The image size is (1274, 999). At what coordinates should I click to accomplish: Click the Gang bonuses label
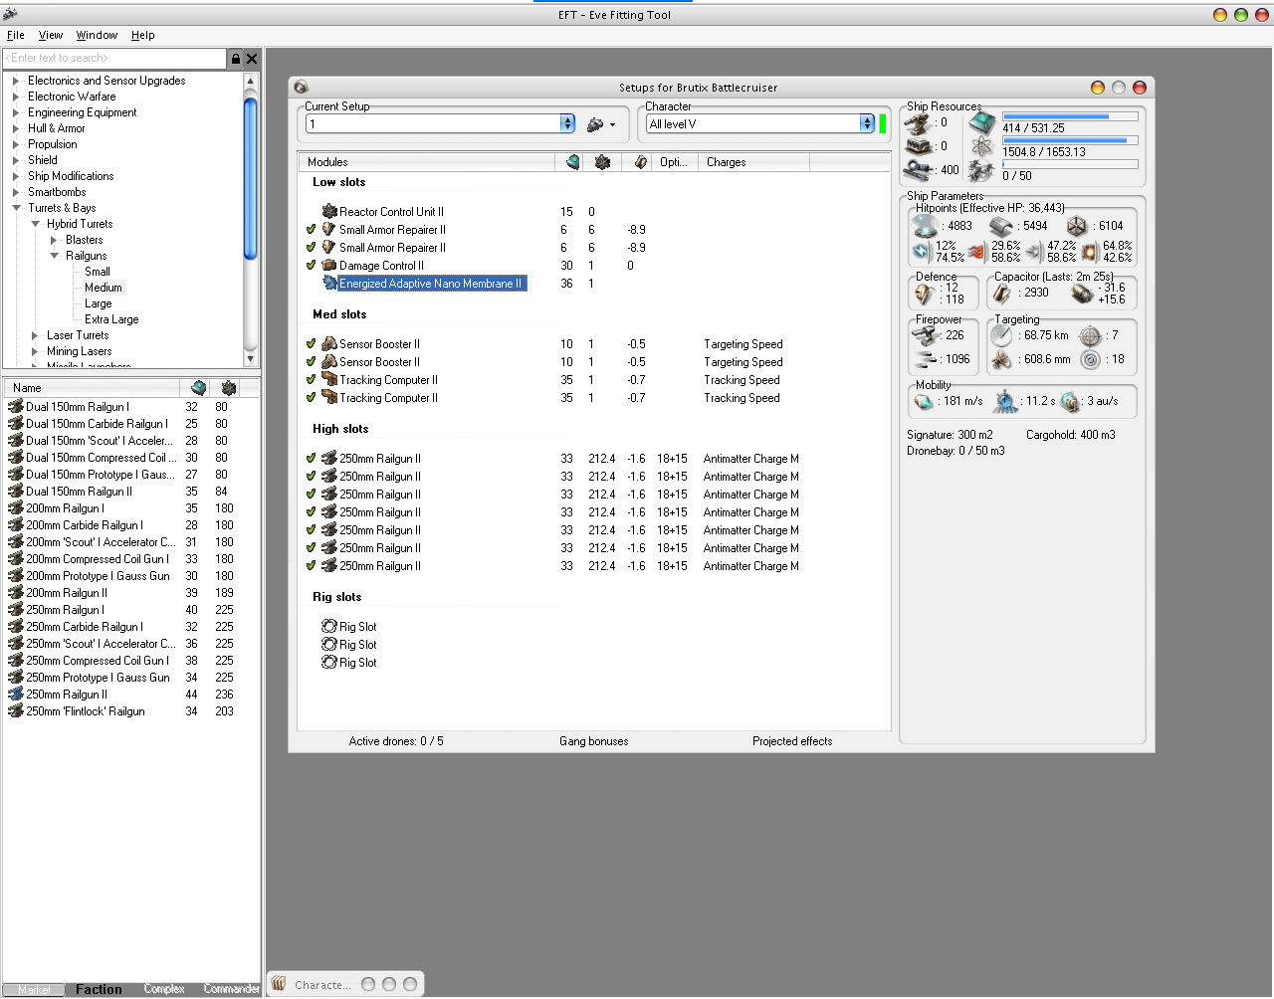click(593, 741)
